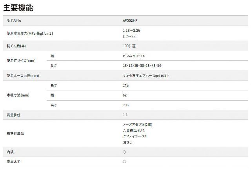Click the circle mark in the 家具木工 row
This screenshot has width=251, height=172.
coord(124,161)
